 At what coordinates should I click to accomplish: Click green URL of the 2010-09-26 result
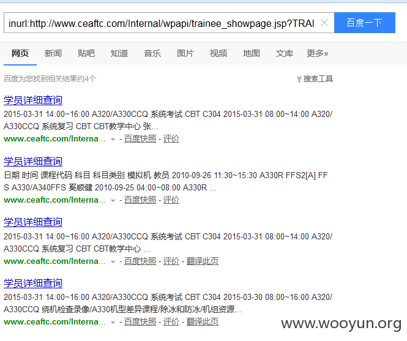pyautogui.click(x=54, y=200)
